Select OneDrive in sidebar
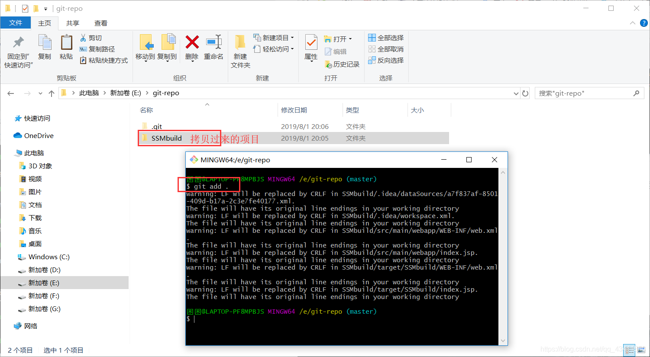Image resolution: width=650 pixels, height=357 pixels. [x=39, y=136]
